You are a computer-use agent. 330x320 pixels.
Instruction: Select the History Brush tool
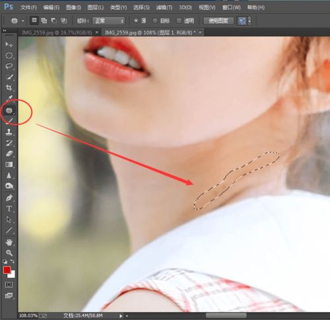[x=9, y=143]
